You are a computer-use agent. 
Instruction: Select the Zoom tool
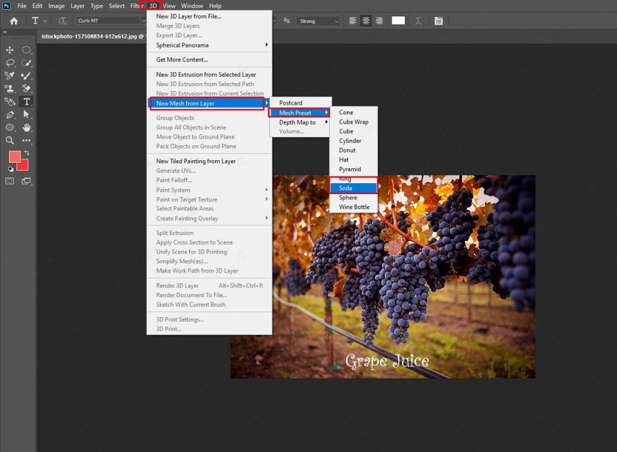(10, 140)
